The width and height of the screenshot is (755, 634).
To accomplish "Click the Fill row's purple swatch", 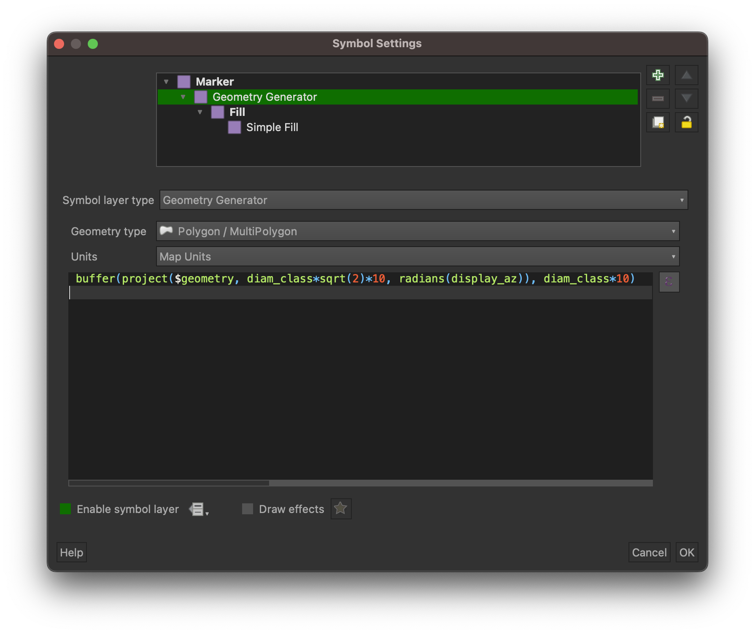I will [218, 112].
